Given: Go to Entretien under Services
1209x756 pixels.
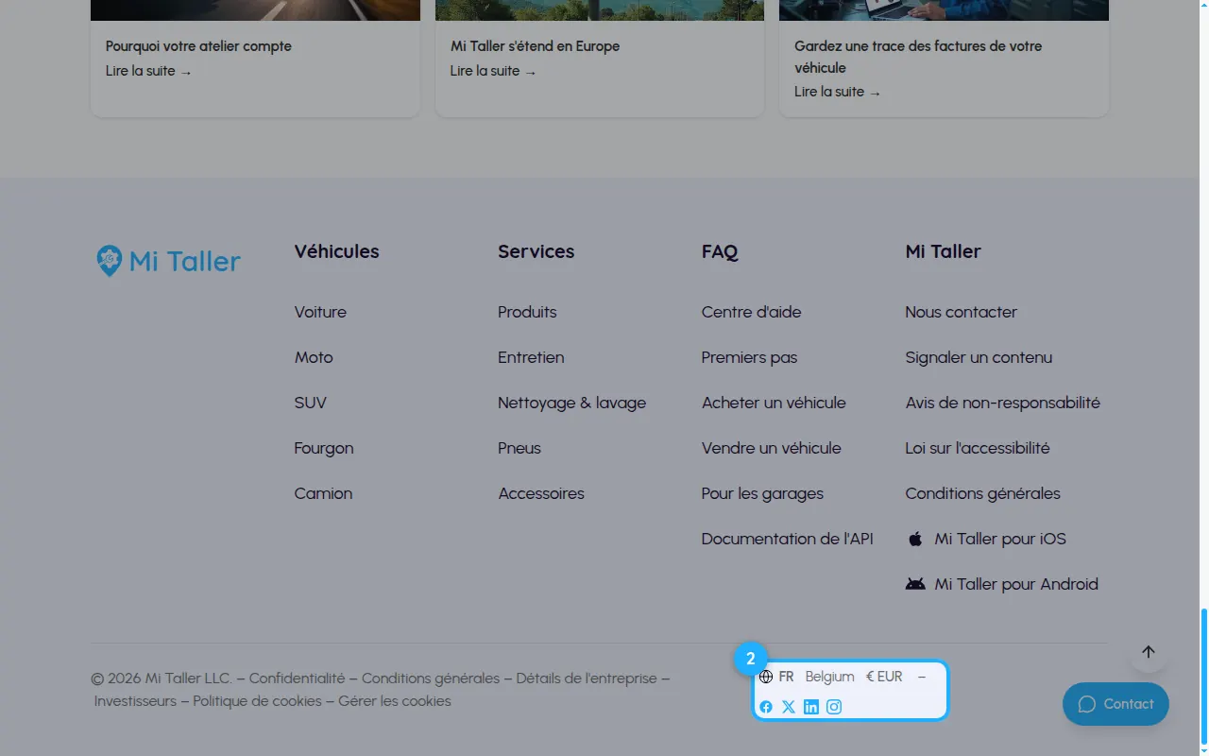Looking at the screenshot, I should [531, 357].
